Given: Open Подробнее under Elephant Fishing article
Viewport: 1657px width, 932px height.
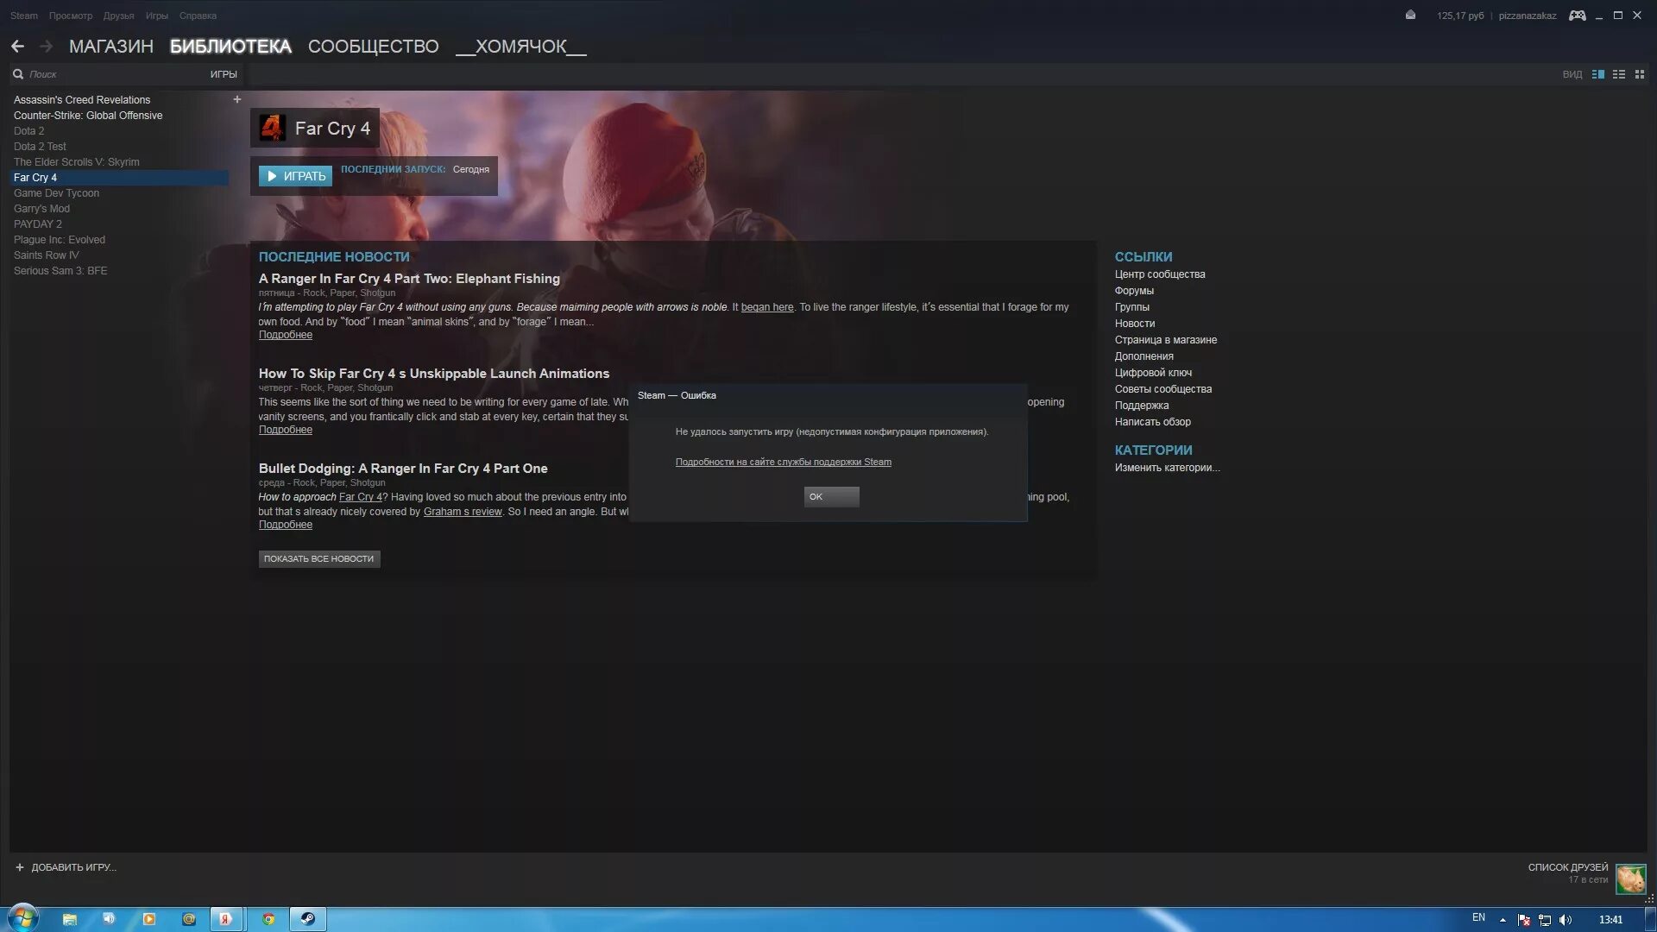Looking at the screenshot, I should click(286, 335).
